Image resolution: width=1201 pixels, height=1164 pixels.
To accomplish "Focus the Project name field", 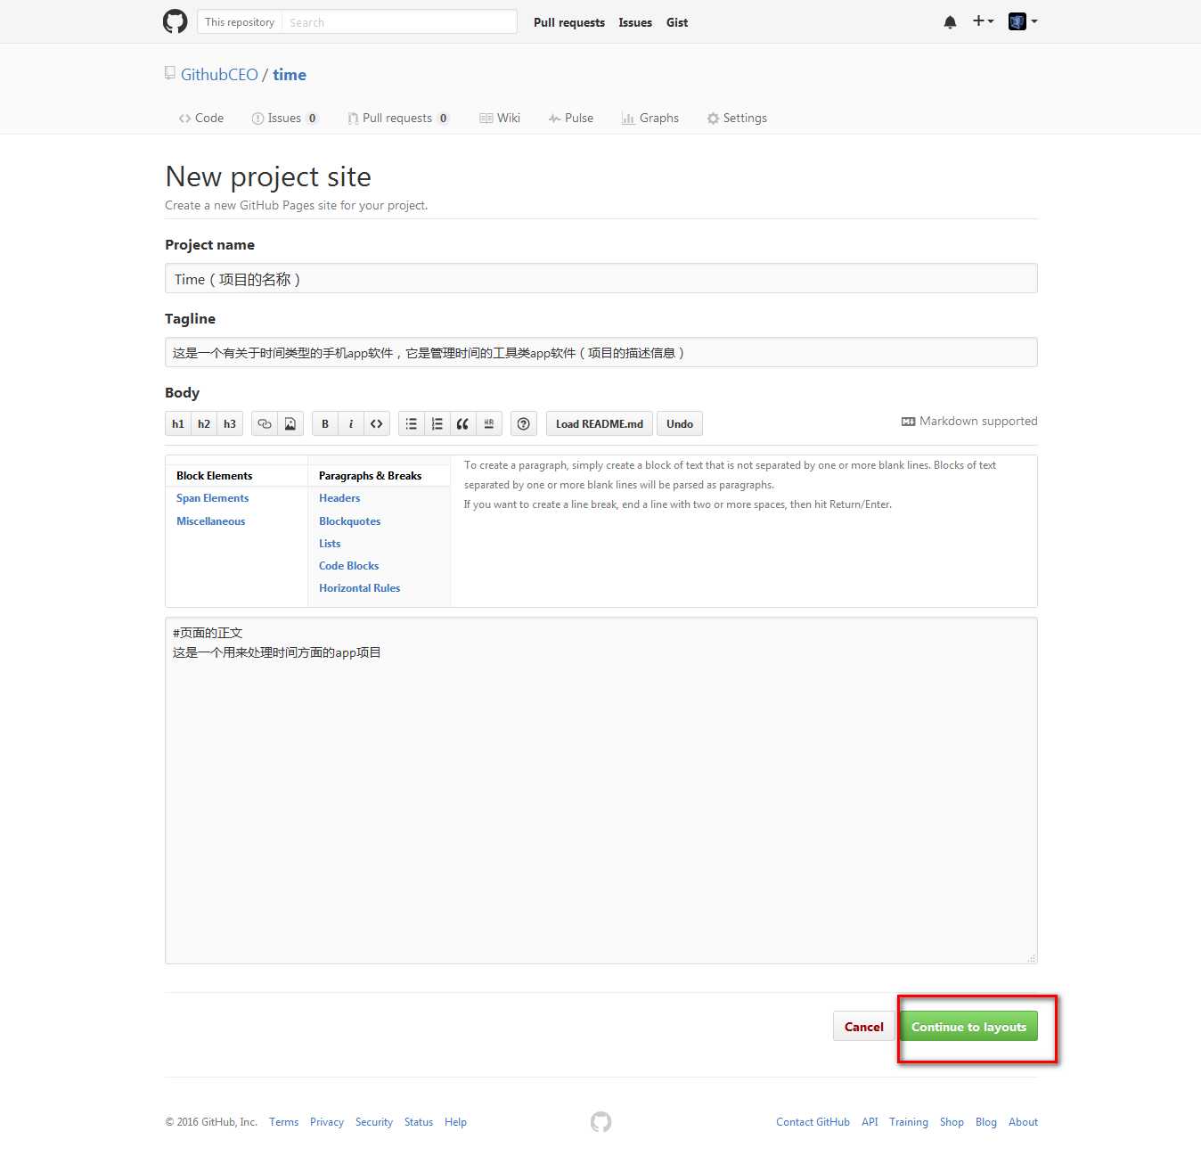I will [601, 278].
